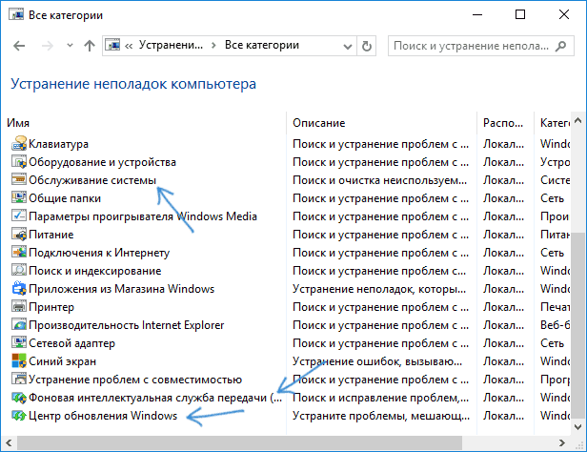Click the window title bar icon

coord(16,15)
